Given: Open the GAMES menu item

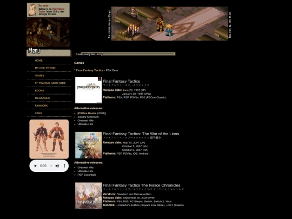Looking at the screenshot, I should click(39, 76).
